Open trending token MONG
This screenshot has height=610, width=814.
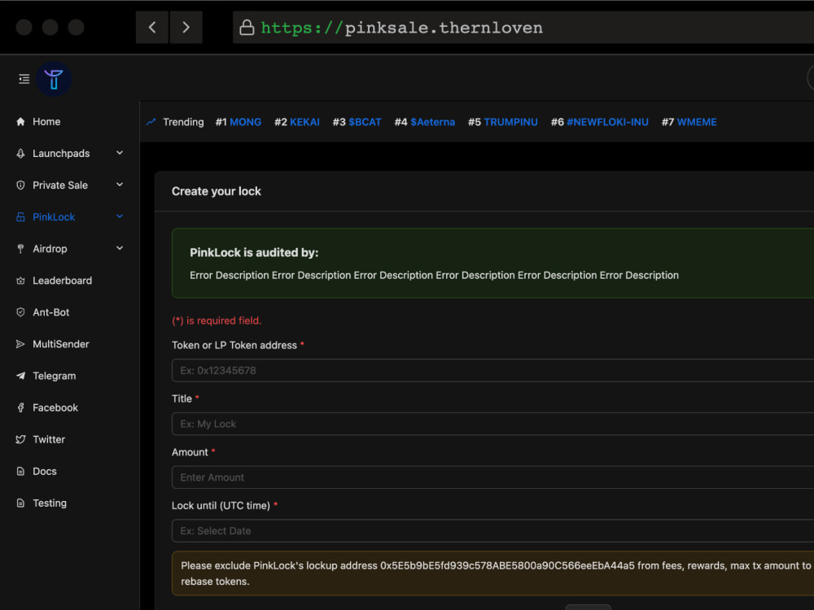[245, 122]
